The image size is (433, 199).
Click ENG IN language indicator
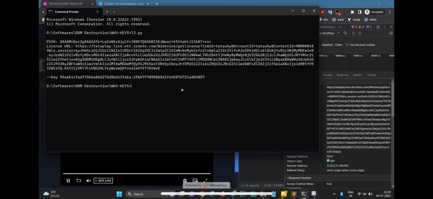[351, 194]
